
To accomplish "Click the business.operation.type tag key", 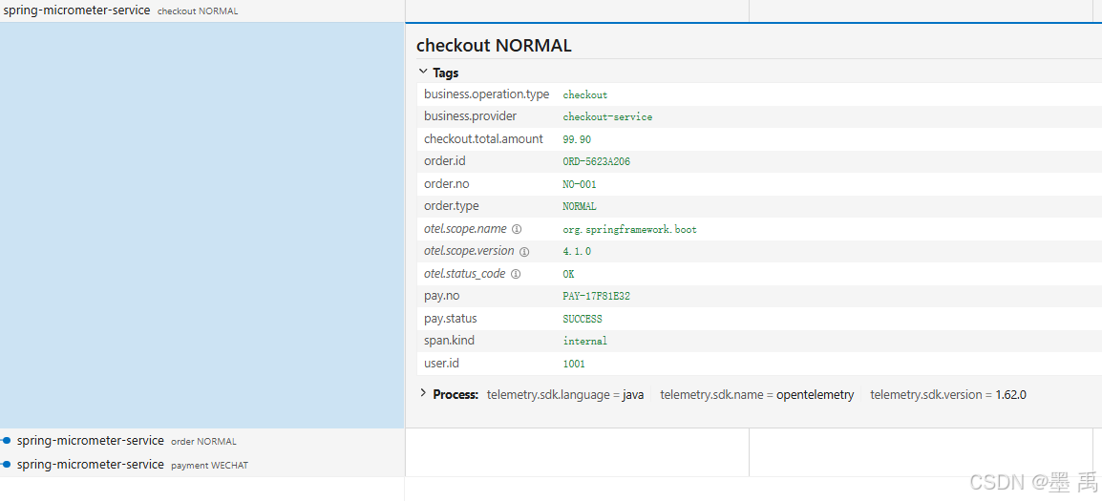I will click(486, 94).
